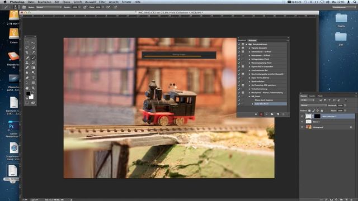Switch to the Pfade tab
Screen dimensions: 358x201
tap(320, 96)
